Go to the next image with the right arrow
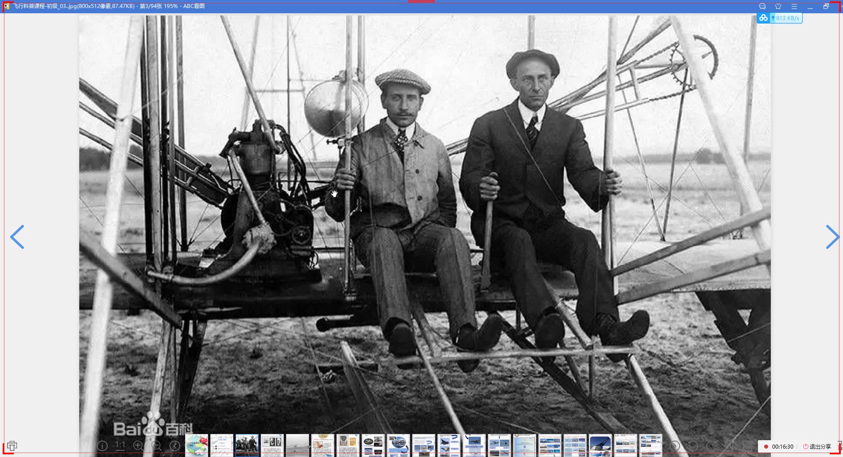843x457 pixels. pyautogui.click(x=832, y=237)
